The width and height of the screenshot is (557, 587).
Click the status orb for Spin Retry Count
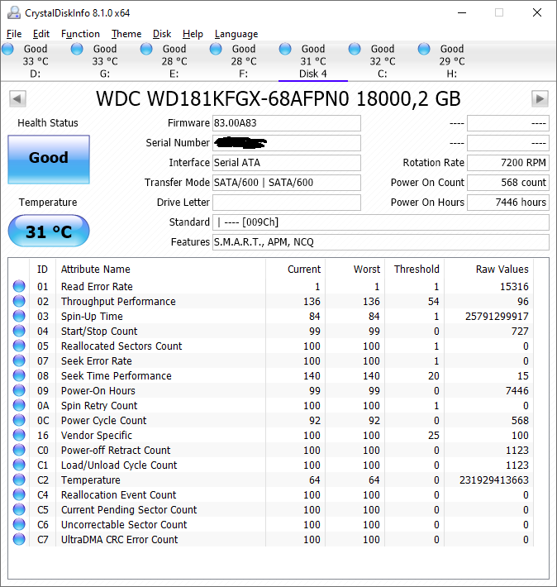[x=19, y=405]
